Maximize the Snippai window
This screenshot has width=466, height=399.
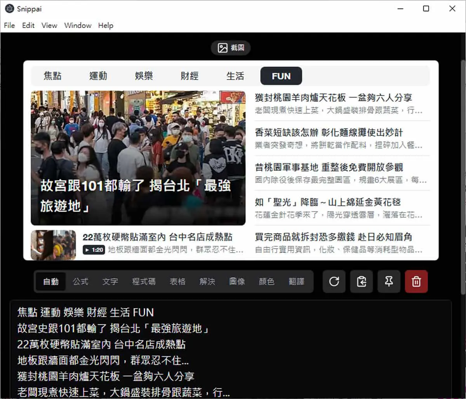pyautogui.click(x=426, y=9)
